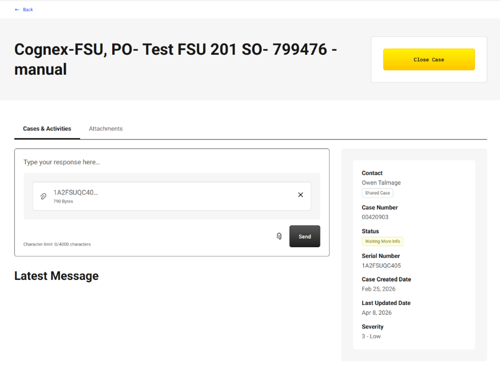
Task: Remove the 1A2FSUQC40 attachment with X
Action: [301, 195]
